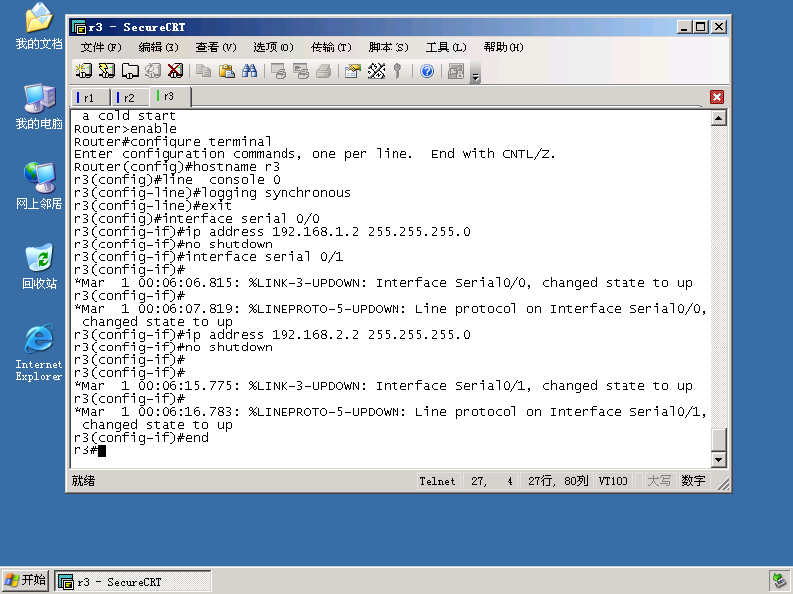Click the SecureCRT title bar icon
The height and width of the screenshot is (594, 793).
point(79,27)
